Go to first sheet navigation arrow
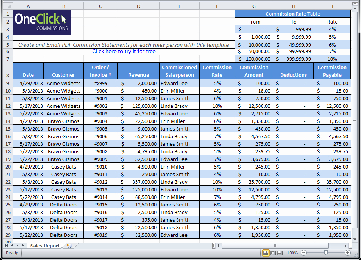The height and width of the screenshot is (260, 361). [6, 246]
